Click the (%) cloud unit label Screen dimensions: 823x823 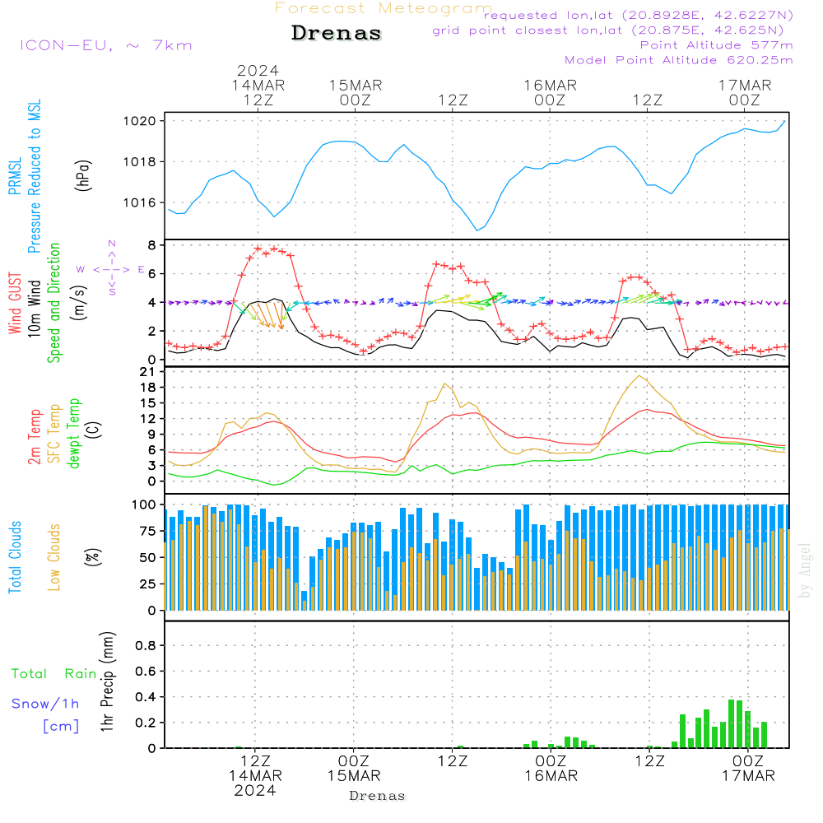(92, 557)
